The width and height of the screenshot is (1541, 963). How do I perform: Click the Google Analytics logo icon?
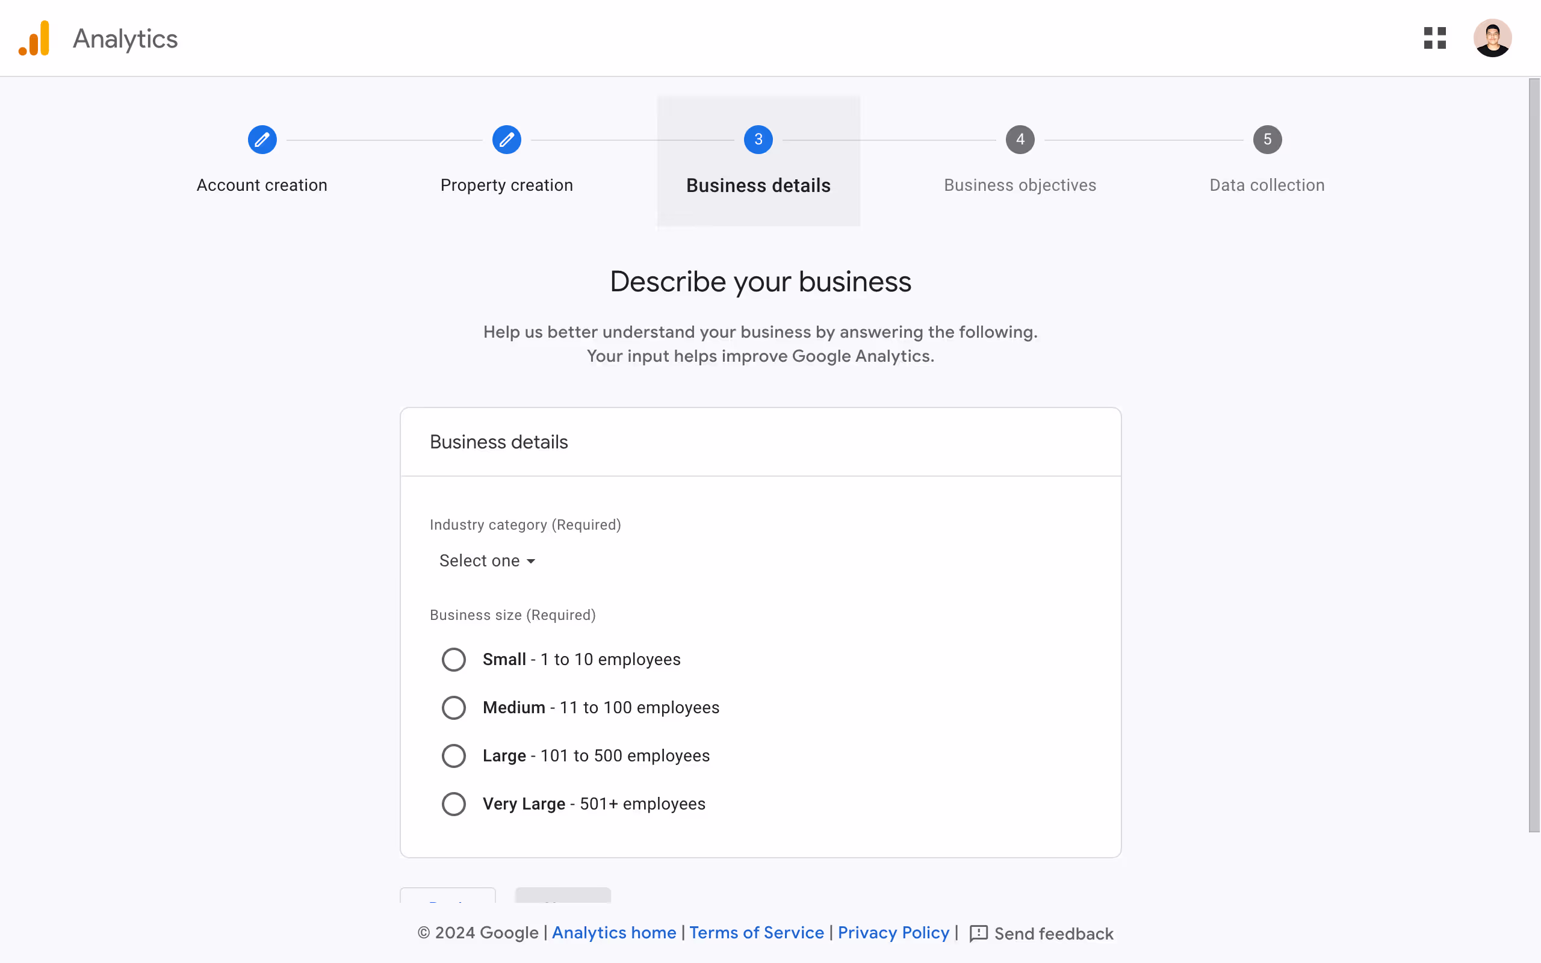click(x=34, y=38)
